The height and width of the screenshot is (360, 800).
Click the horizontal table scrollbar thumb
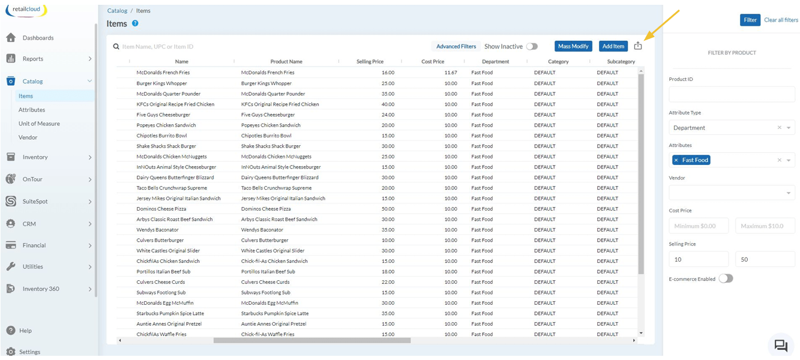(312, 340)
